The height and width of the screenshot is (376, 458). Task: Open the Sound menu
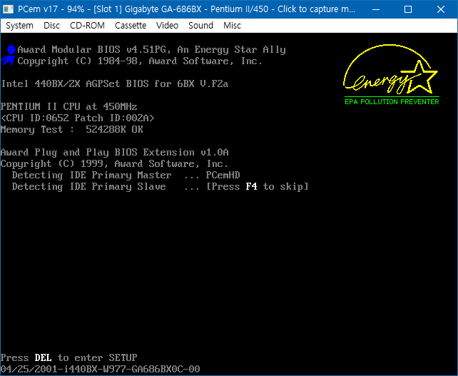[200, 26]
